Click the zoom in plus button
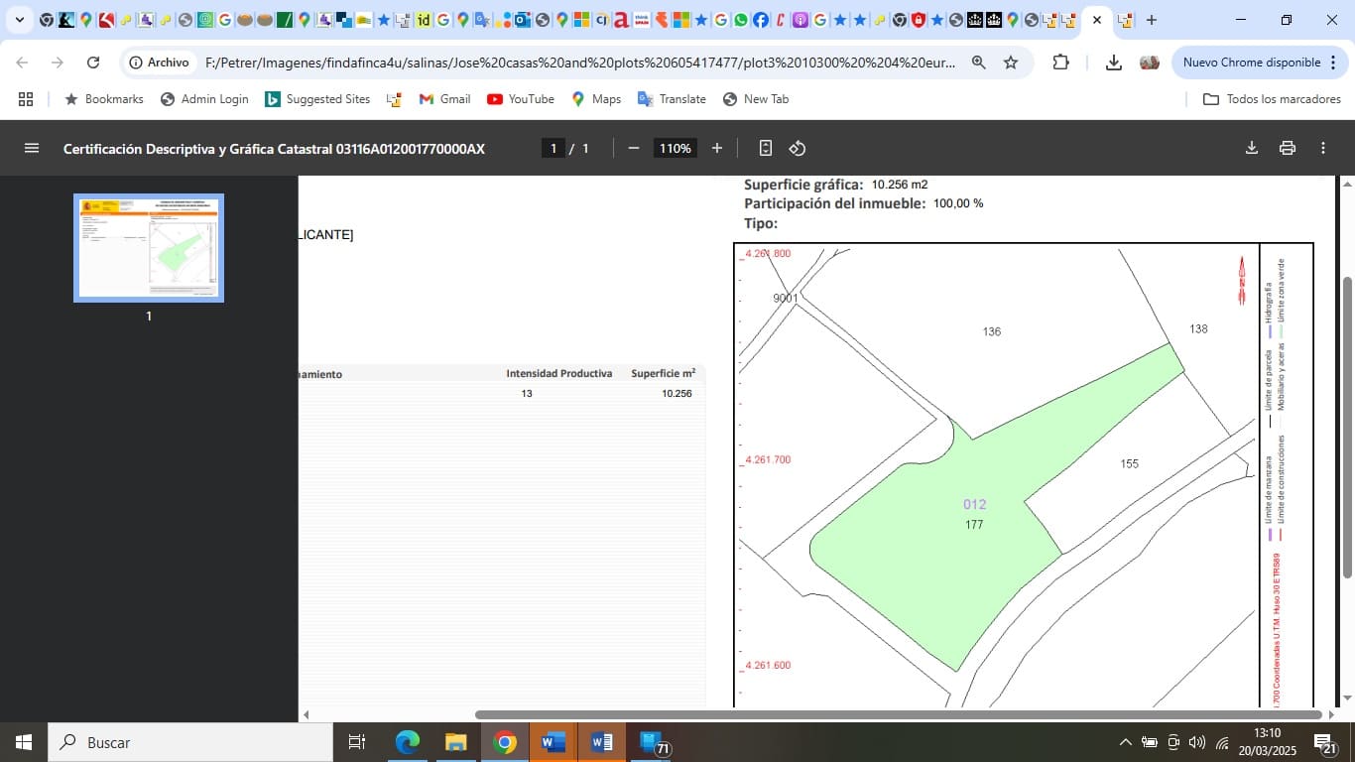 coord(717,148)
